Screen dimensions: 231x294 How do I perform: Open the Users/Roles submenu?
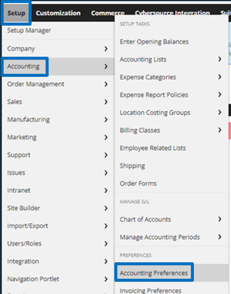24,244
